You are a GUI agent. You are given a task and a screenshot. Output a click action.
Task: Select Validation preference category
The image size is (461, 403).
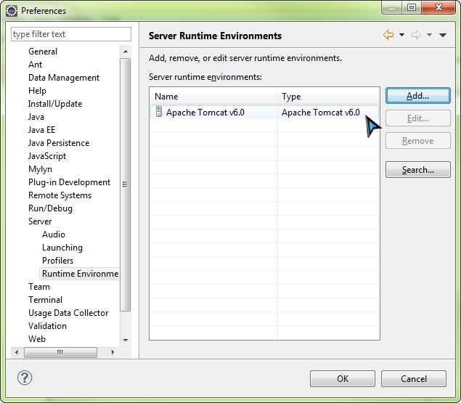coord(47,326)
